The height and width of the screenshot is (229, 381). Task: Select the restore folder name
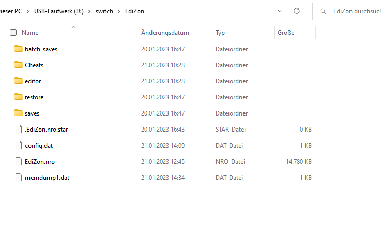tap(34, 97)
